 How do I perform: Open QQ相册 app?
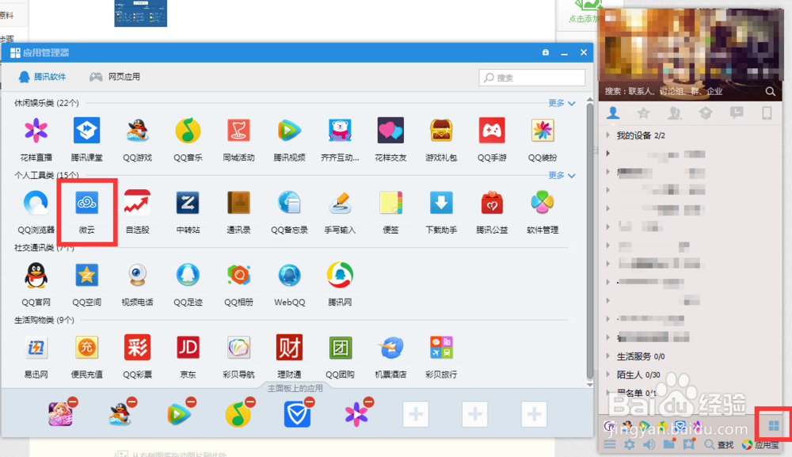pos(239,275)
